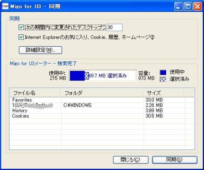Select the History row
This screenshot has width=204, height=170.
102,111
